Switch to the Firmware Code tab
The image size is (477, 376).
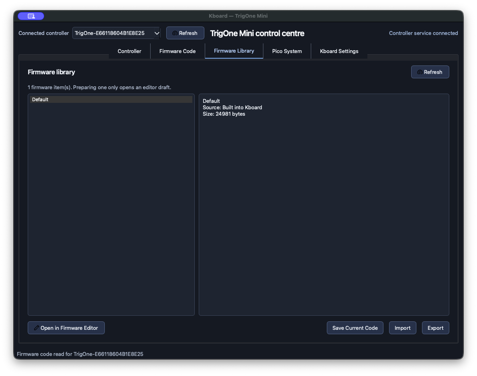click(x=177, y=51)
